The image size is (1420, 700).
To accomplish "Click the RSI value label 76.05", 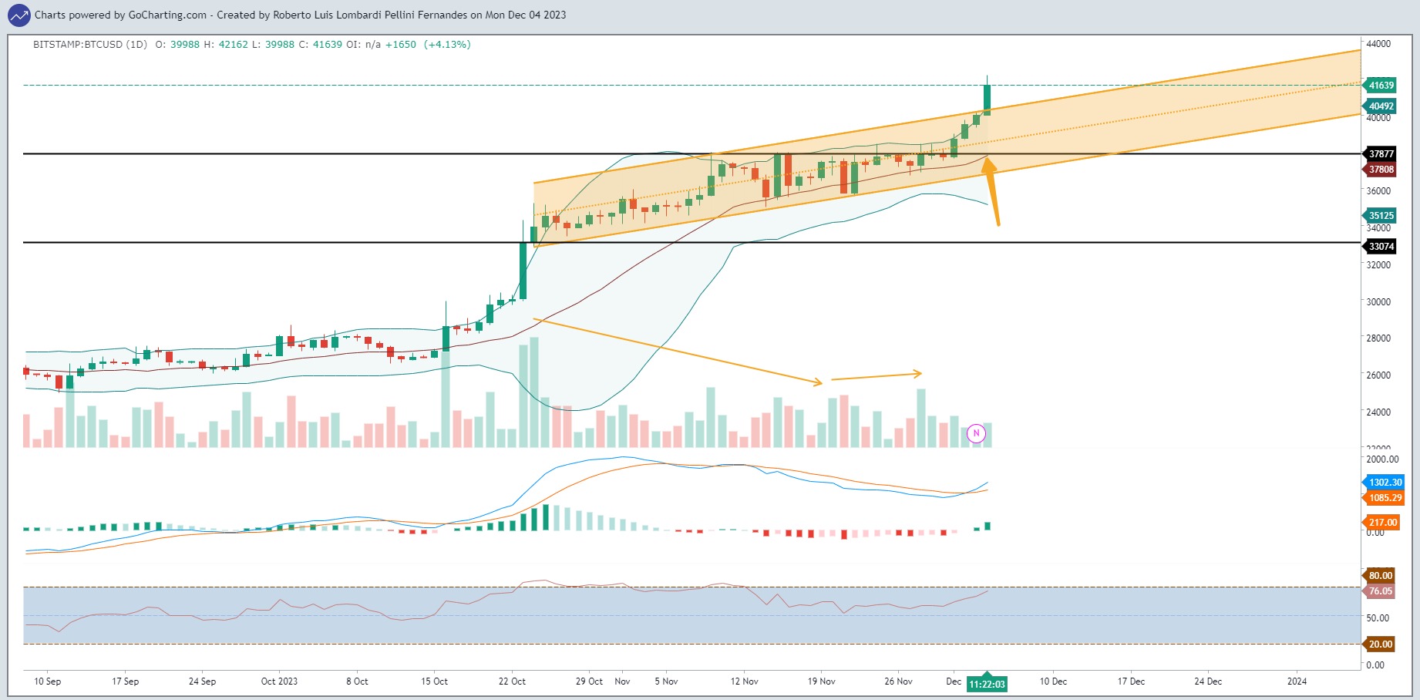I will 1380,591.
